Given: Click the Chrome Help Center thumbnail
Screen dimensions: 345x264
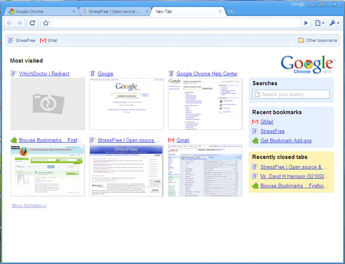Looking at the screenshot, I should pyautogui.click(x=205, y=104).
